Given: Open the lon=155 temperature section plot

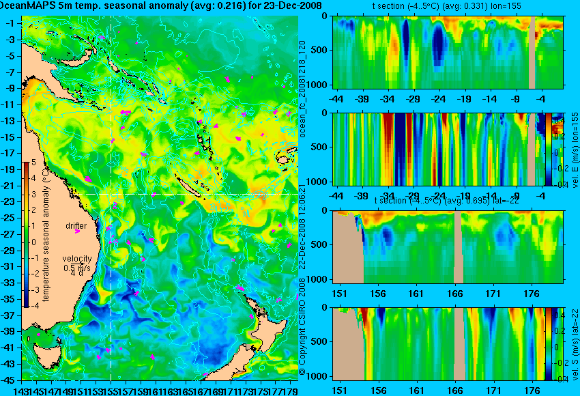Looking at the screenshot, I should tap(448, 52).
